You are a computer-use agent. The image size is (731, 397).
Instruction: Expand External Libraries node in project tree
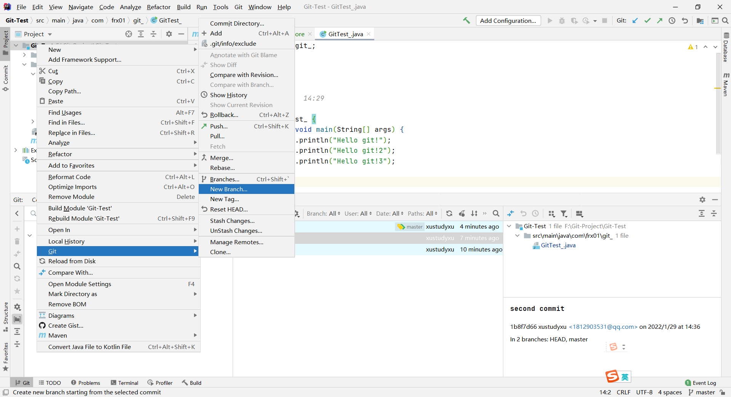pos(16,150)
